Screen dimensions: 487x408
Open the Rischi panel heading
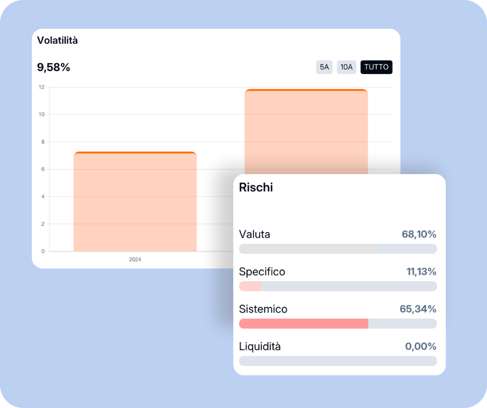(256, 187)
